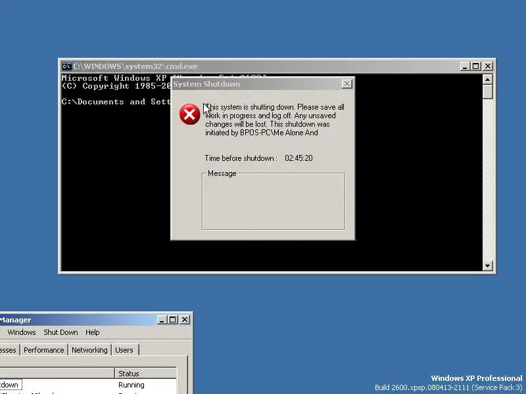Minimize the Task Manager window
The image size is (526, 394).
coord(162,320)
